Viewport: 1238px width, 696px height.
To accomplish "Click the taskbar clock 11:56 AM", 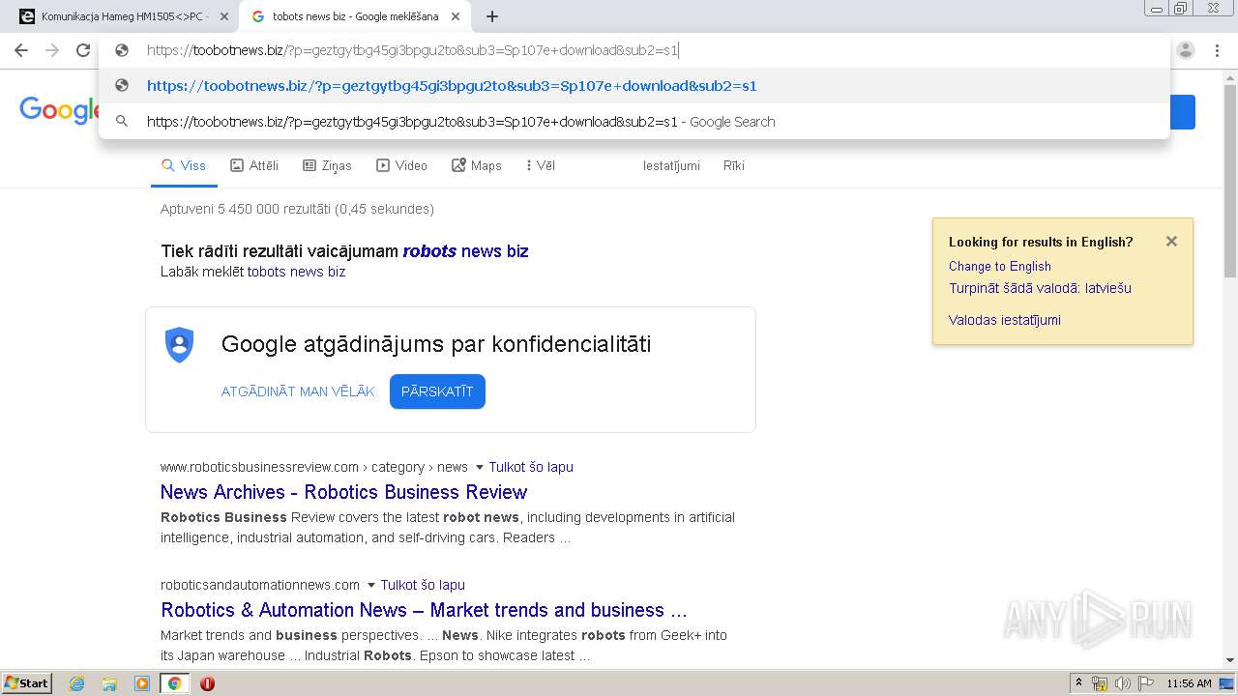I will [1189, 683].
